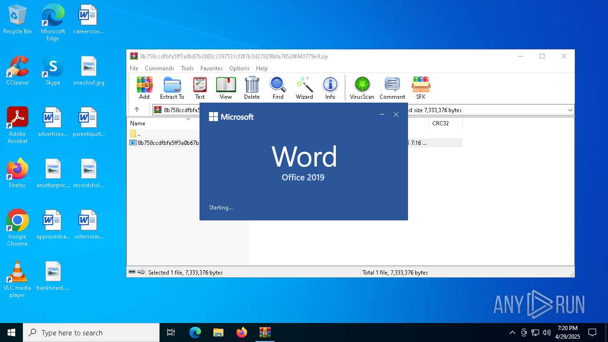Viewport: 608px width, 342px height.
Task: Go up one folder level arrow
Action: click(137, 110)
